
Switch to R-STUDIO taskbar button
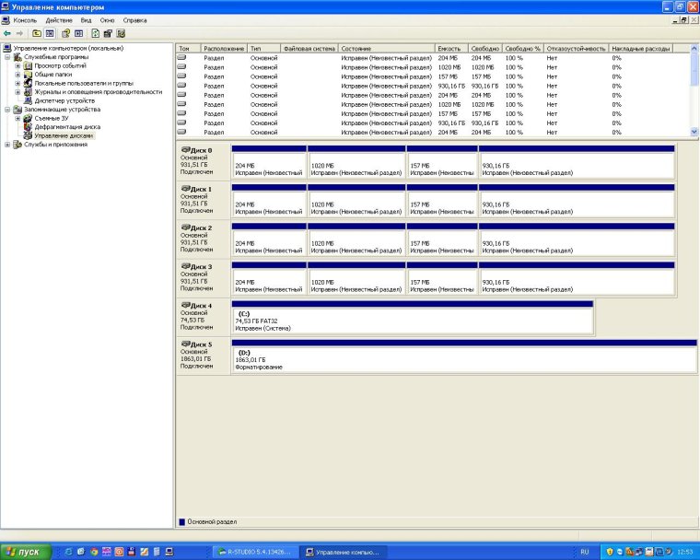(x=254, y=552)
